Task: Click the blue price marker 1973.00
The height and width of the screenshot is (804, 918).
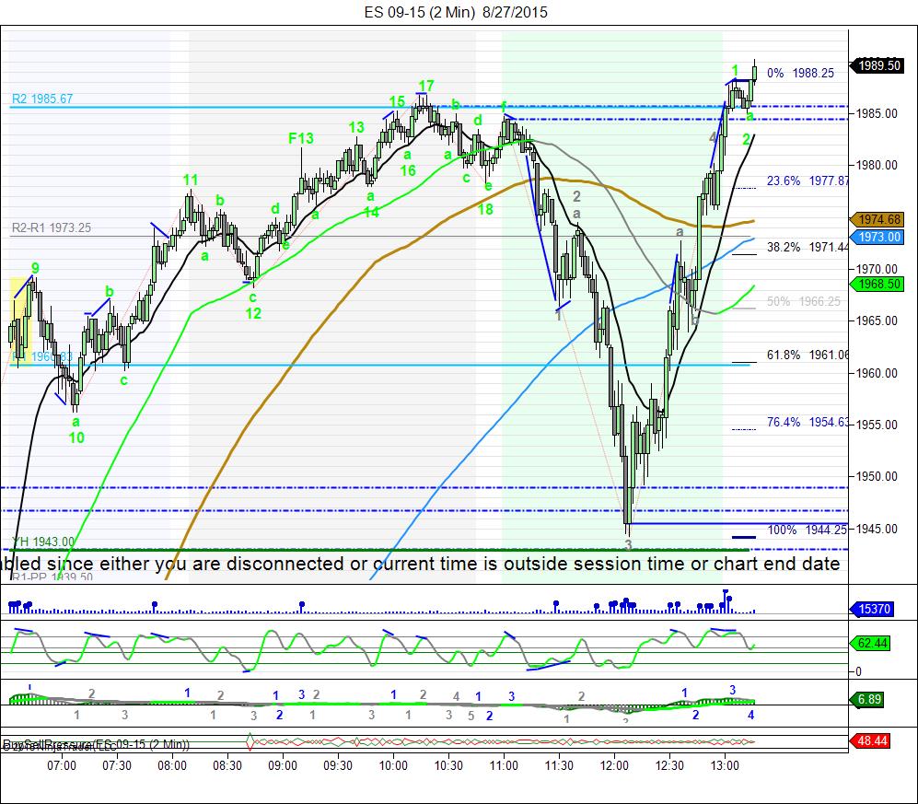Action: (876, 238)
